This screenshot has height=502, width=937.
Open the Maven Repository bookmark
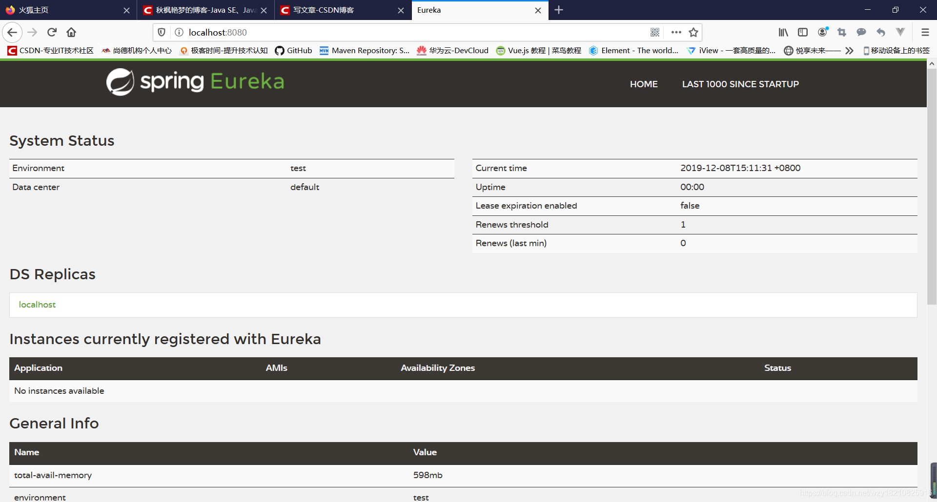tap(365, 50)
